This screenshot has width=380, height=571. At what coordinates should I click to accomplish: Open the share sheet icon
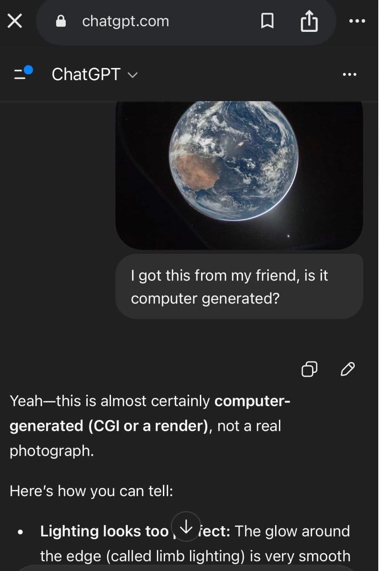(x=309, y=21)
